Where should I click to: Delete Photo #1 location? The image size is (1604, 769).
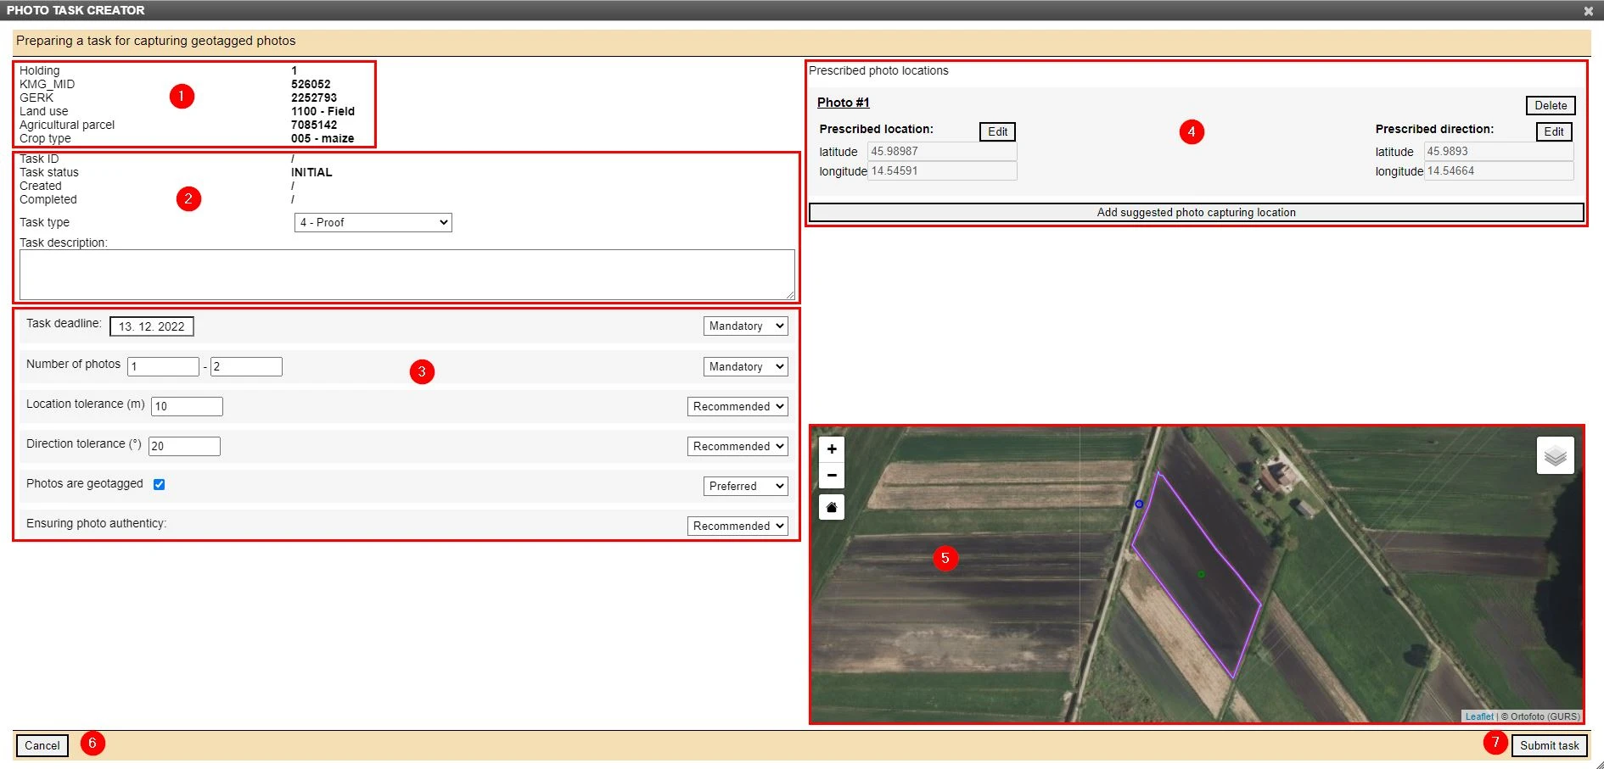[1550, 106]
